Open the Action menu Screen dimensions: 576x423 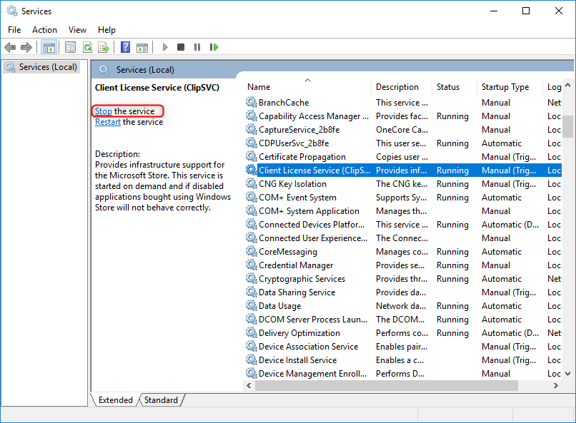[x=44, y=30]
